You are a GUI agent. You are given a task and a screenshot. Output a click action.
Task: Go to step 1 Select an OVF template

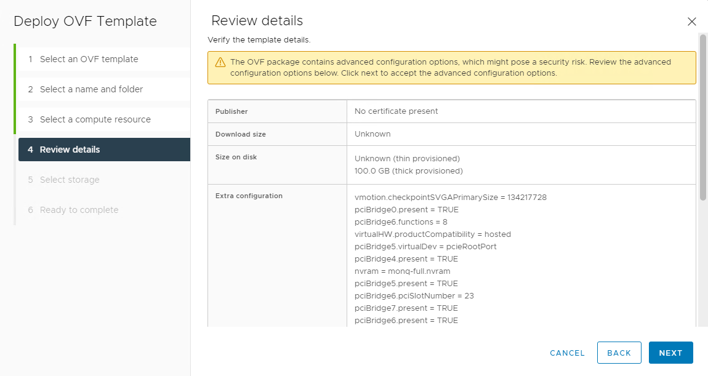[89, 59]
